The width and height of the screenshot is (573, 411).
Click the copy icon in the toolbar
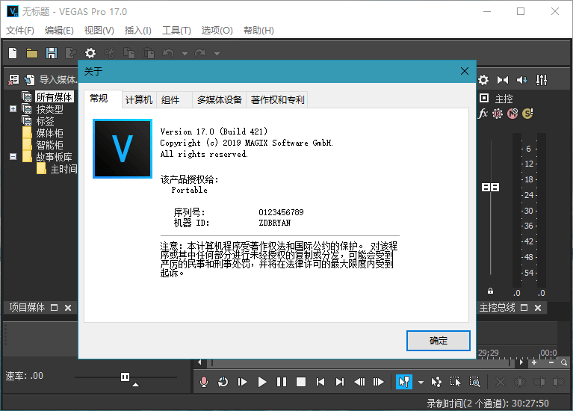point(129,53)
